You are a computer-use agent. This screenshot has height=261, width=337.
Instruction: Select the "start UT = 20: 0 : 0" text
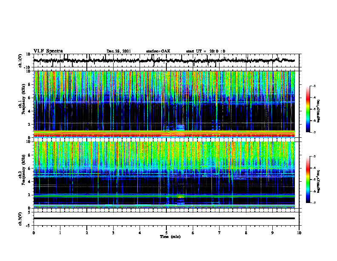(x=206, y=51)
